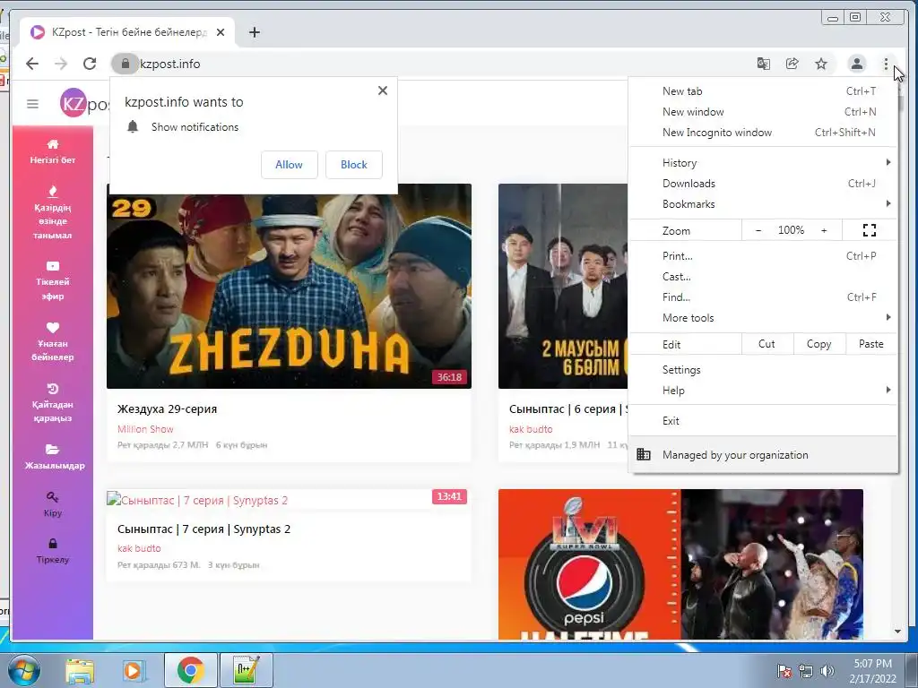Open Сыныптас | 7 серия | Synyptas 2 title
This screenshot has width=918, height=688.
(x=204, y=529)
